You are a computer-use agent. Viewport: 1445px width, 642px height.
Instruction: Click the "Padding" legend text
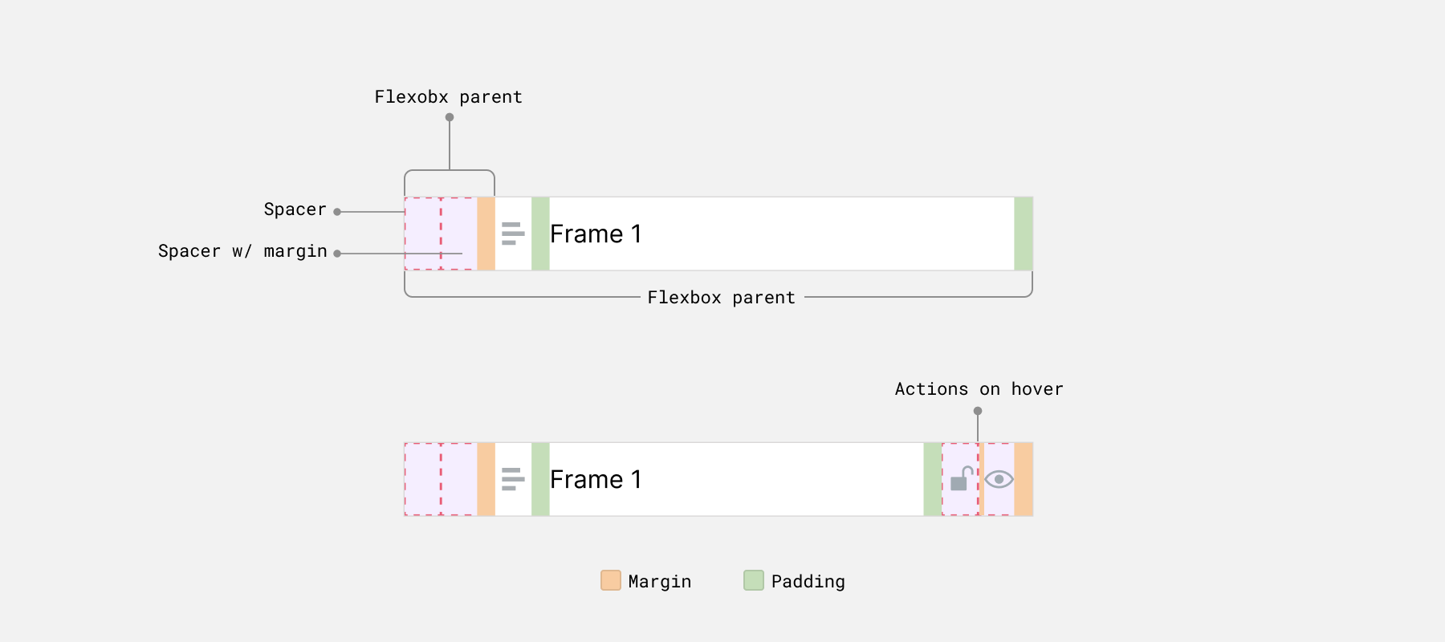point(808,582)
